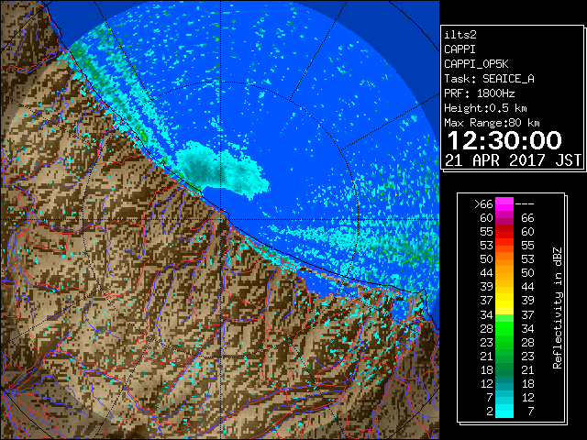This screenshot has height=440, width=587.
Task: Click the 'Height:0.5 km' line
Action: [x=485, y=108]
